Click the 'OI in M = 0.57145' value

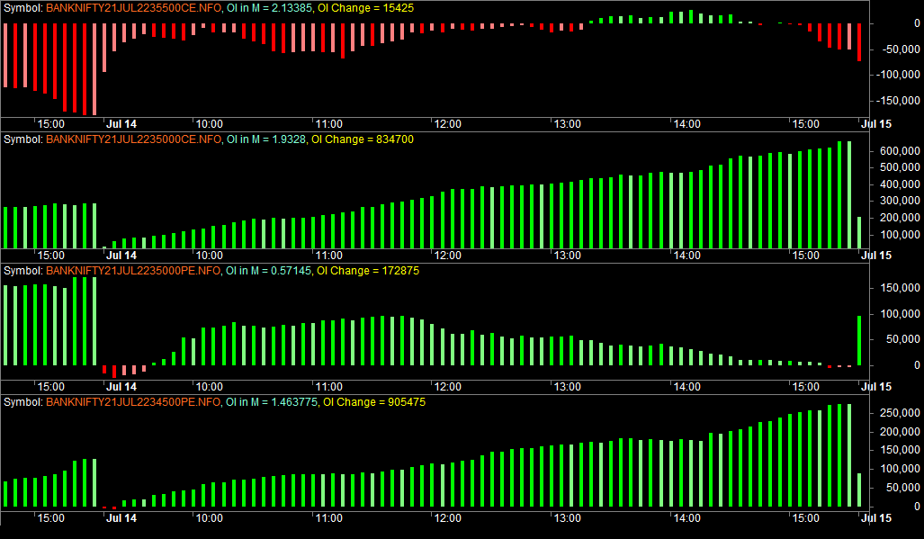click(268, 271)
